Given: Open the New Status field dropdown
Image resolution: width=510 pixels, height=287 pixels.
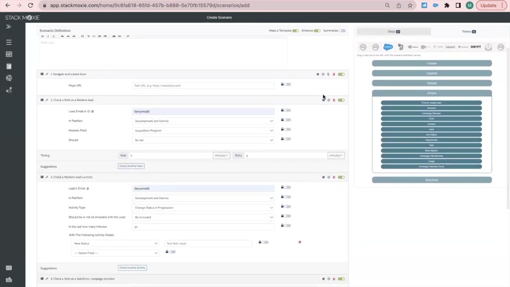Looking at the screenshot, I should [x=115, y=244].
